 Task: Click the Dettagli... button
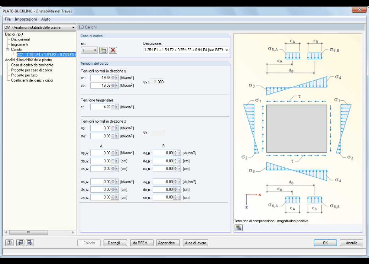coord(115,243)
